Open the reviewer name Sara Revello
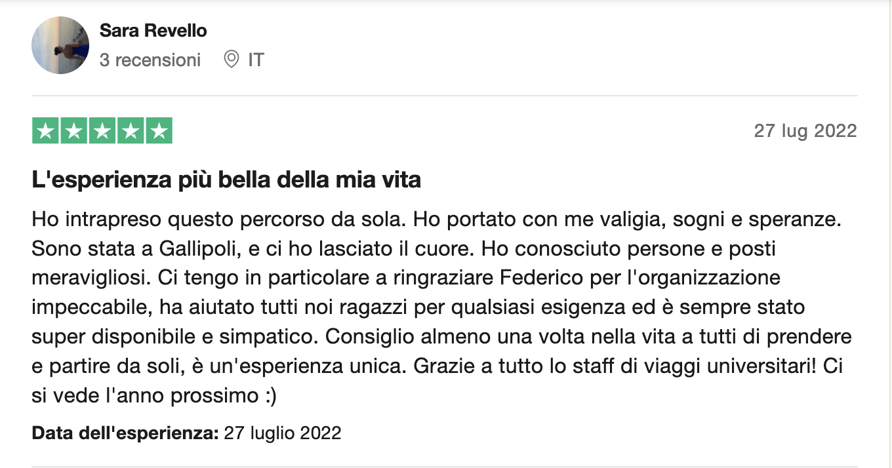The height and width of the screenshot is (468, 892). 153,30
